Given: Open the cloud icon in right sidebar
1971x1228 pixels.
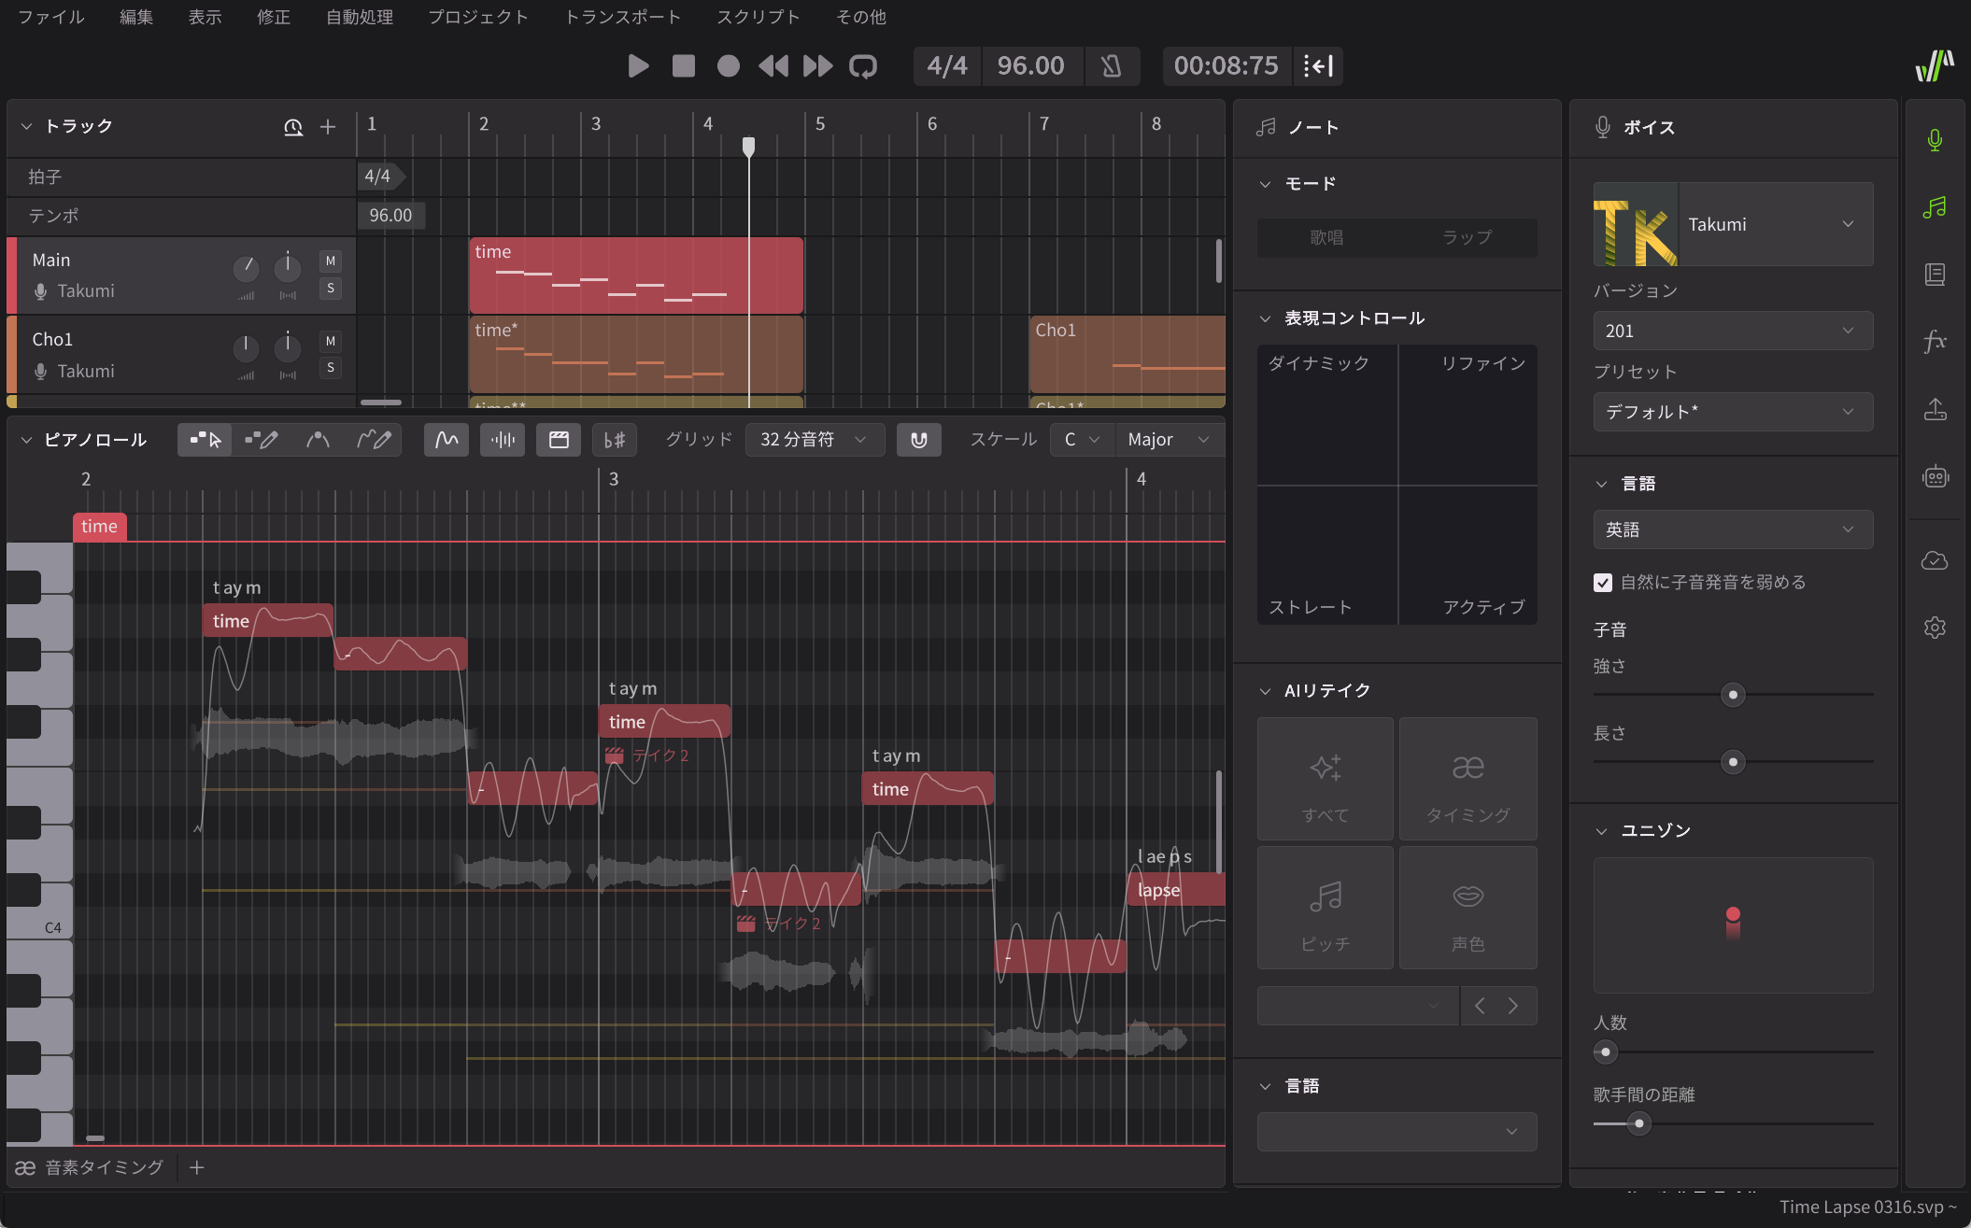Looking at the screenshot, I should [1935, 560].
